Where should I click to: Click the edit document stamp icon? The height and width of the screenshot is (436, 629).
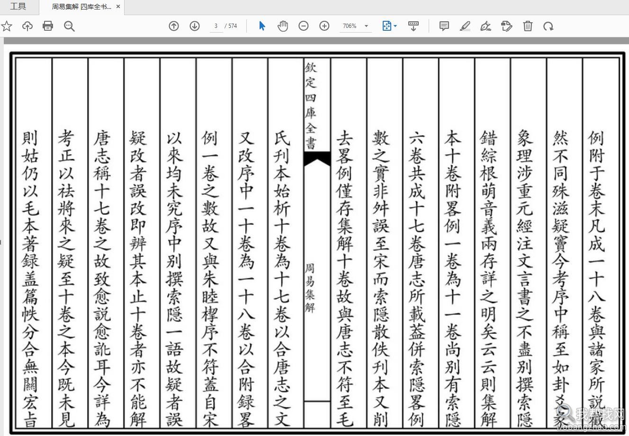coord(506,26)
